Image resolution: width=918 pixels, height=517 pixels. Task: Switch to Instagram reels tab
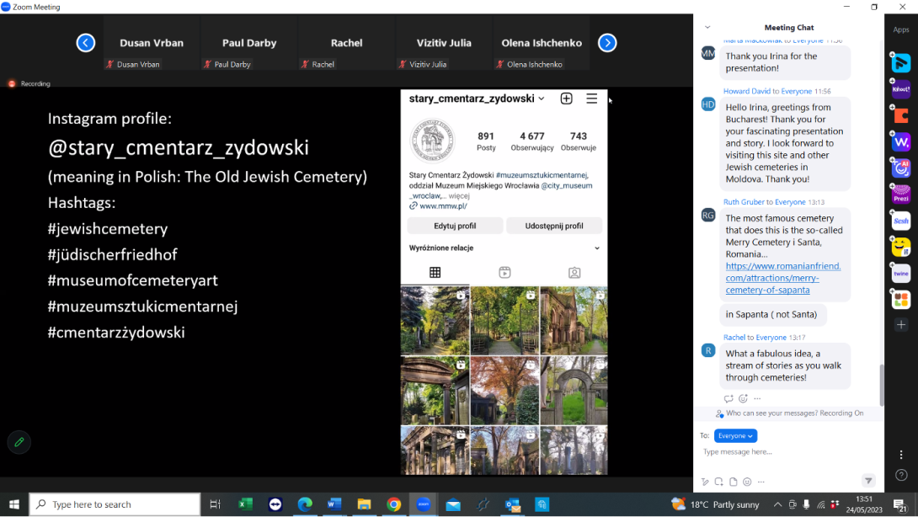(504, 272)
